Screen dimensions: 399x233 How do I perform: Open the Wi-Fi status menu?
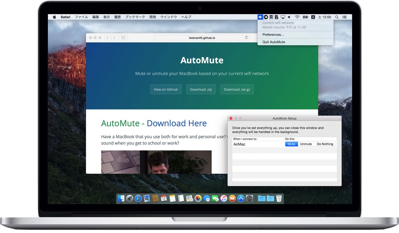pyautogui.click(x=297, y=17)
